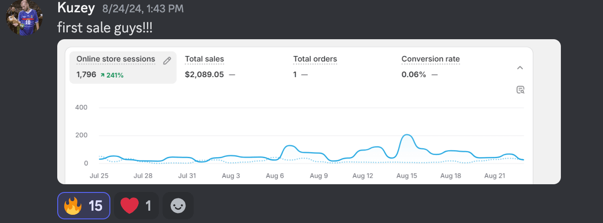This screenshot has height=223, width=603.
Task: Click the report view icon above the chart
Action: click(x=520, y=89)
